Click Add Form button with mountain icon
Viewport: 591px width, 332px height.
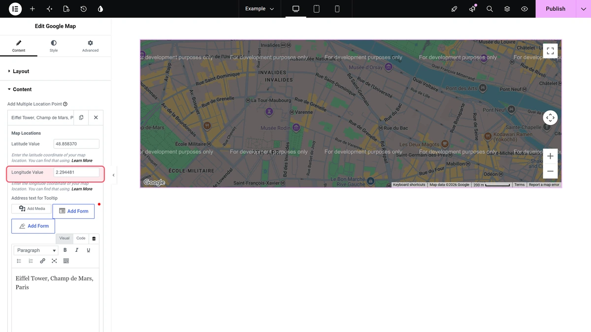coord(33,226)
